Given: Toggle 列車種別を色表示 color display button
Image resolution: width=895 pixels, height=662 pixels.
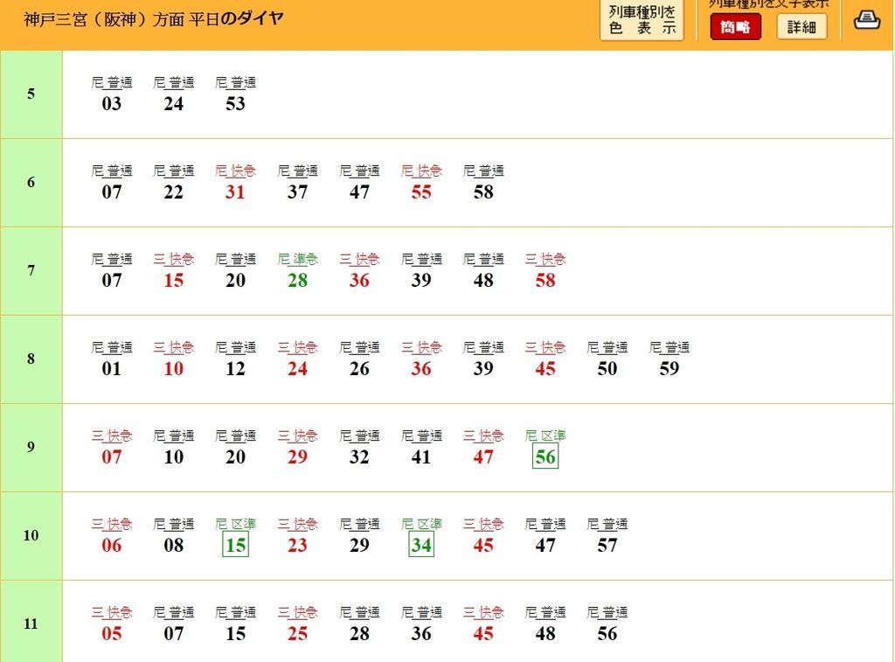Looking at the screenshot, I should [x=642, y=20].
